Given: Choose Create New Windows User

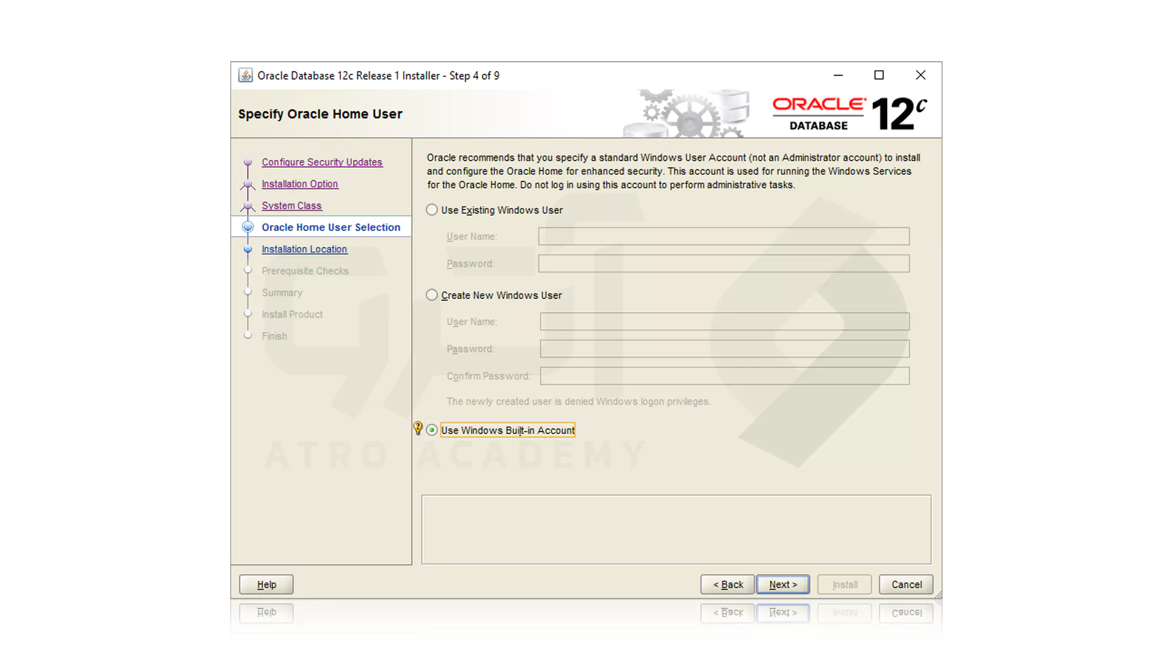Looking at the screenshot, I should coord(431,295).
